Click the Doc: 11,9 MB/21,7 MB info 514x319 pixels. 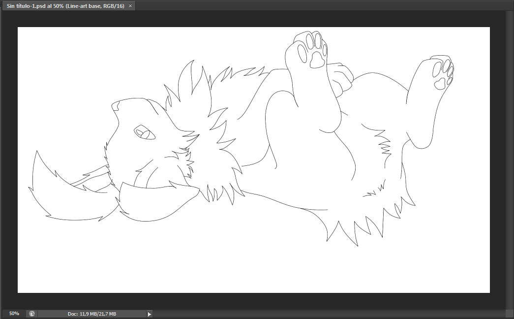pos(92,314)
